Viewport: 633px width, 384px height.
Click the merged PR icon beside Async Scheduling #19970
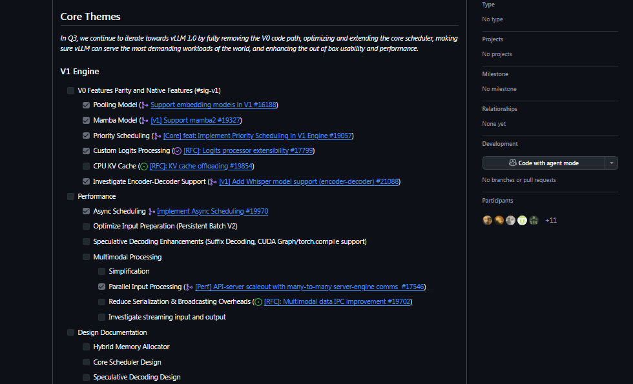150,211
